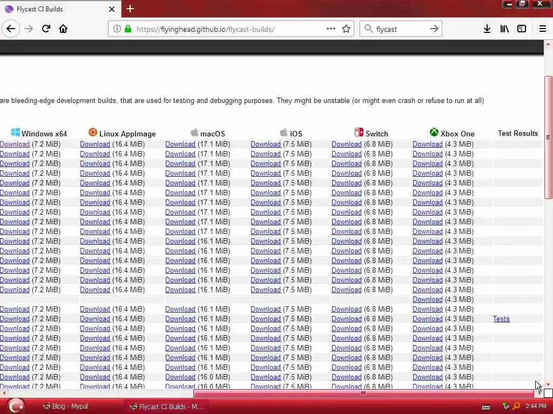Download the first macOS 17.1 MiB build
The width and height of the screenshot is (553, 414).
click(180, 144)
